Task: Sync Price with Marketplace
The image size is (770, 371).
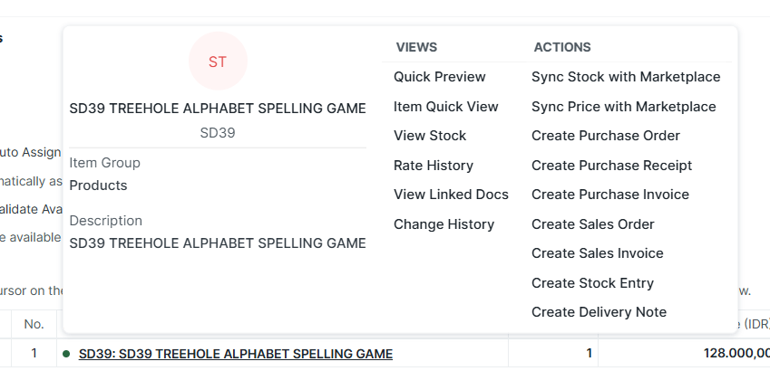Action: coord(623,107)
